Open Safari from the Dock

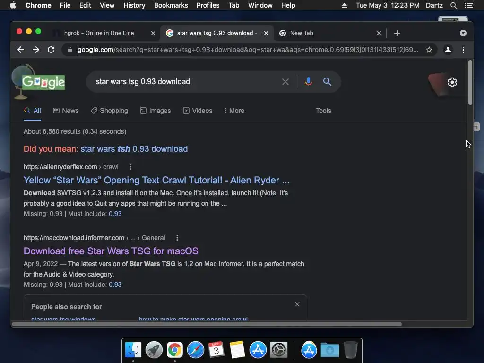[196, 350]
